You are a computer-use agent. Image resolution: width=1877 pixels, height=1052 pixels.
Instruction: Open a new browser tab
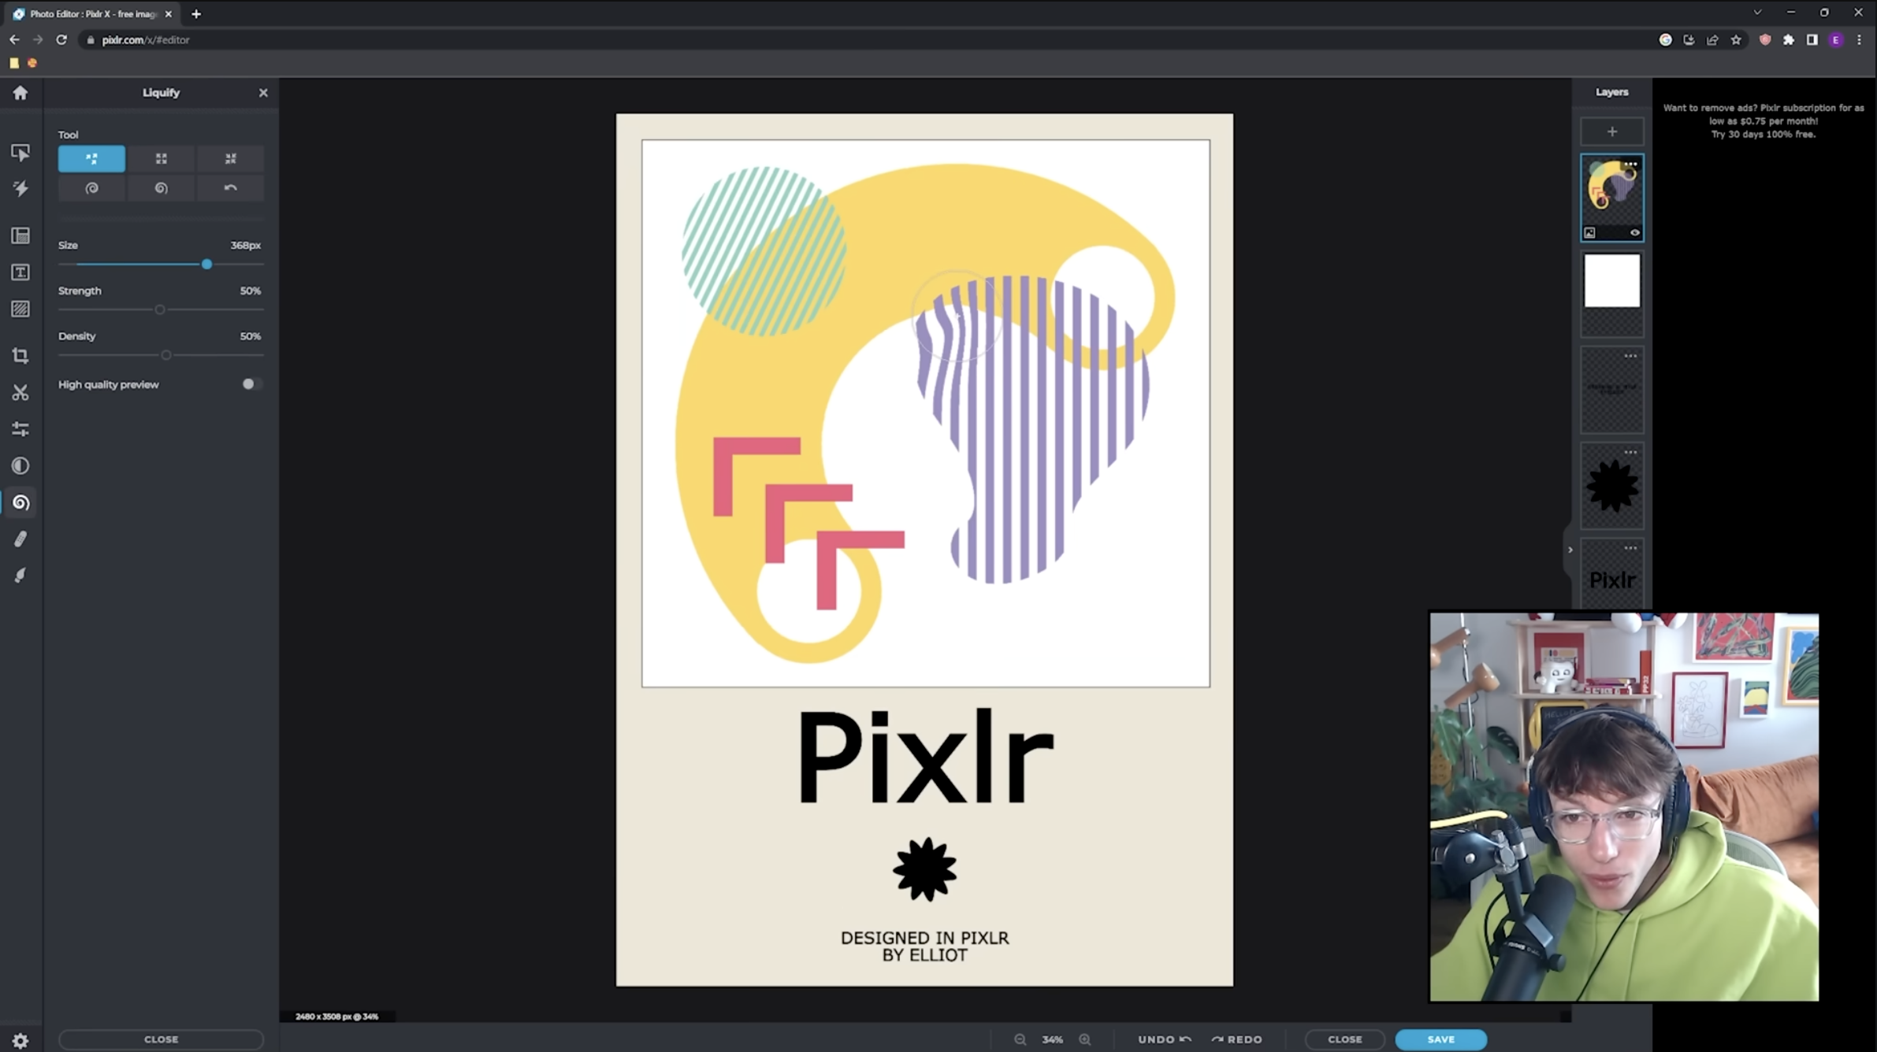(x=196, y=13)
